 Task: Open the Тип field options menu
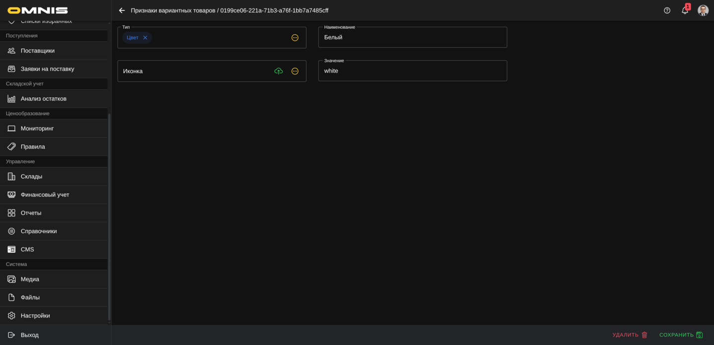pos(295,38)
